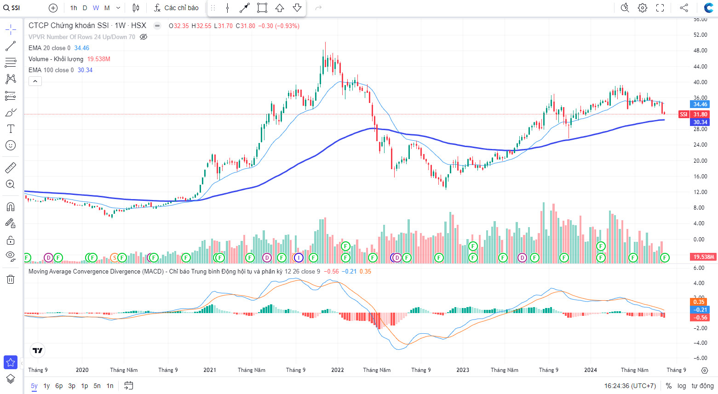Select the vertical line tool in floating toolbar
Viewport: 718px width, 394px height.
[227, 8]
